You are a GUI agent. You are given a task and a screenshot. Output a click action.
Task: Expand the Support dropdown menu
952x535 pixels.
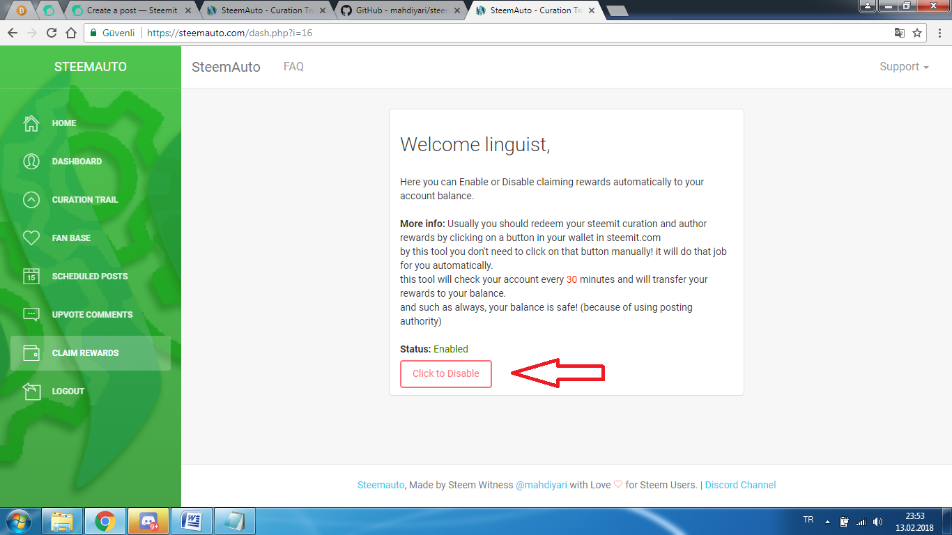(x=904, y=67)
